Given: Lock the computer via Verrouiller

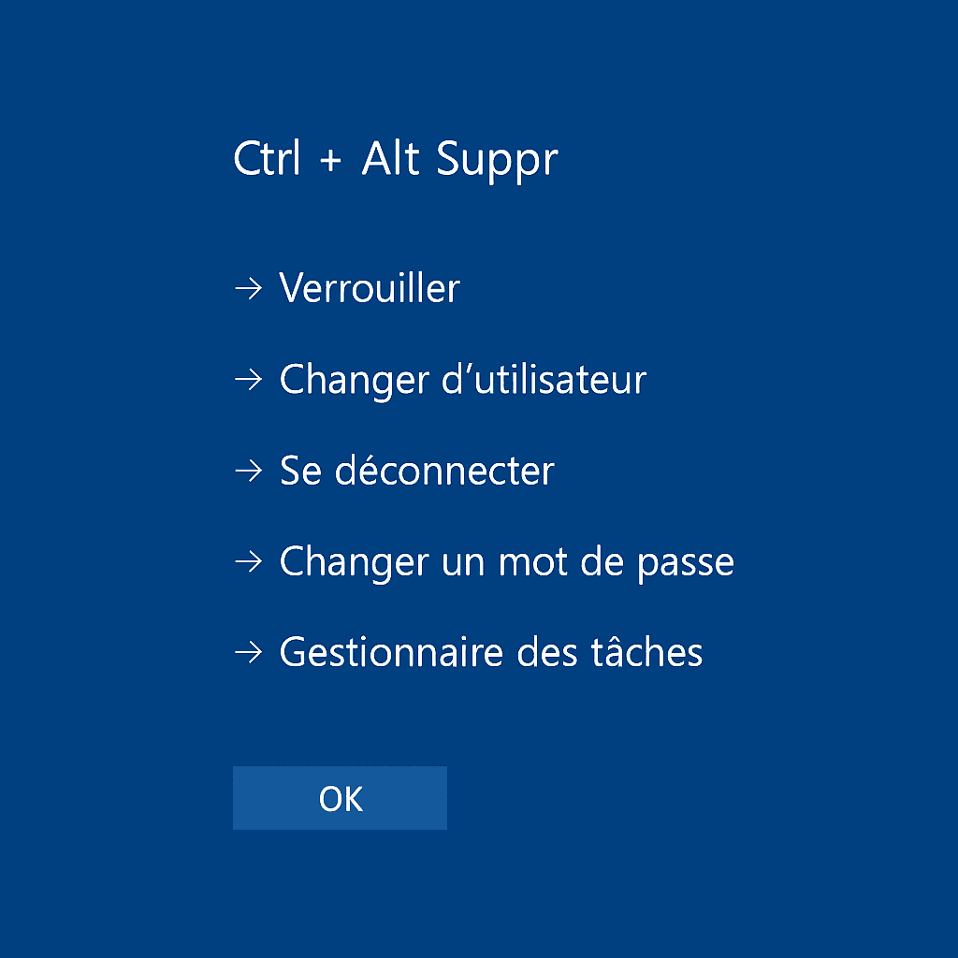Looking at the screenshot, I should pyautogui.click(x=368, y=288).
